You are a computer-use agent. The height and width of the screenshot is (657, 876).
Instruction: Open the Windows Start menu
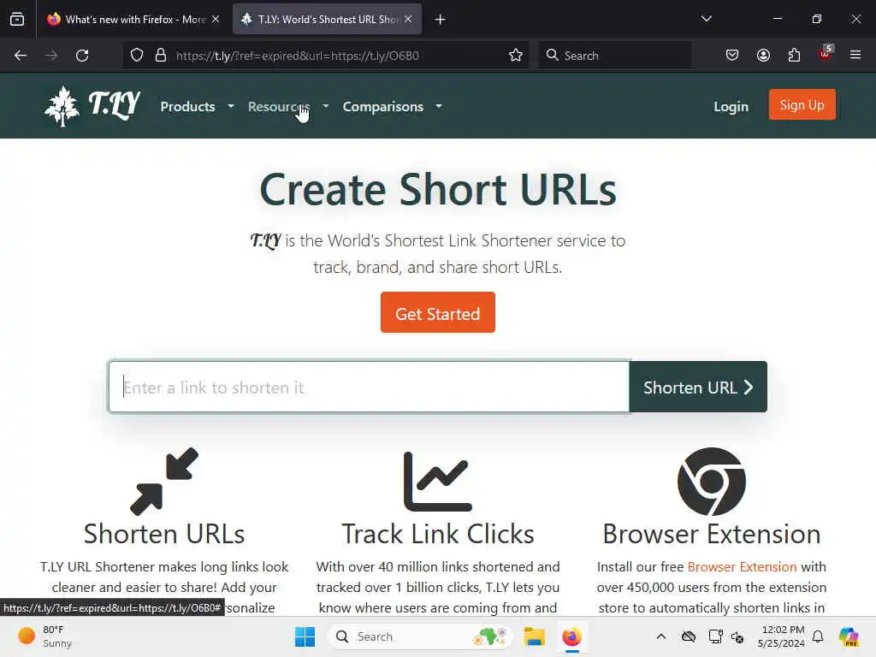(305, 636)
